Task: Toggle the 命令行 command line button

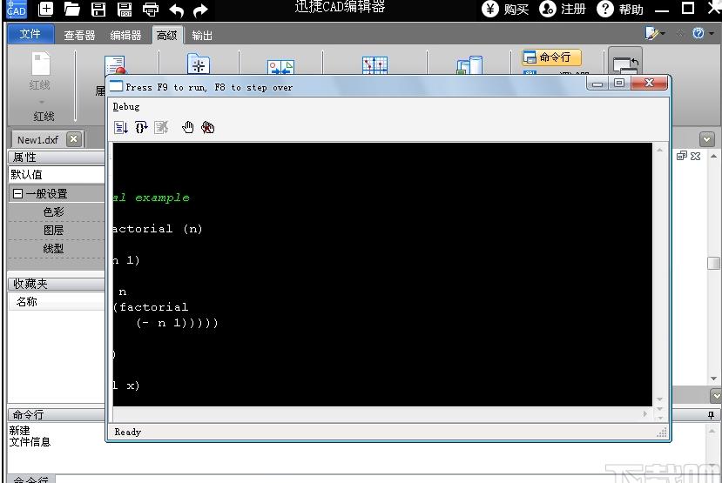Action: point(551,57)
